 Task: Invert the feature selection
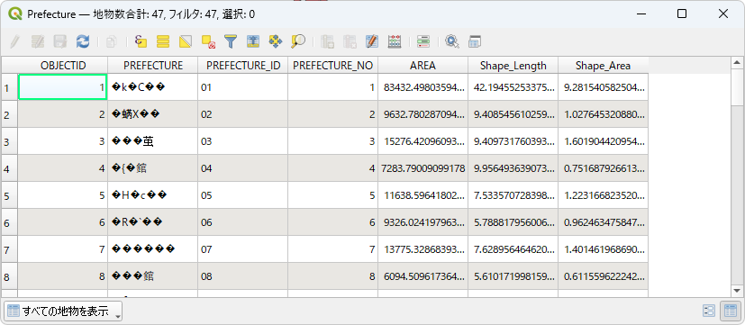pos(186,41)
